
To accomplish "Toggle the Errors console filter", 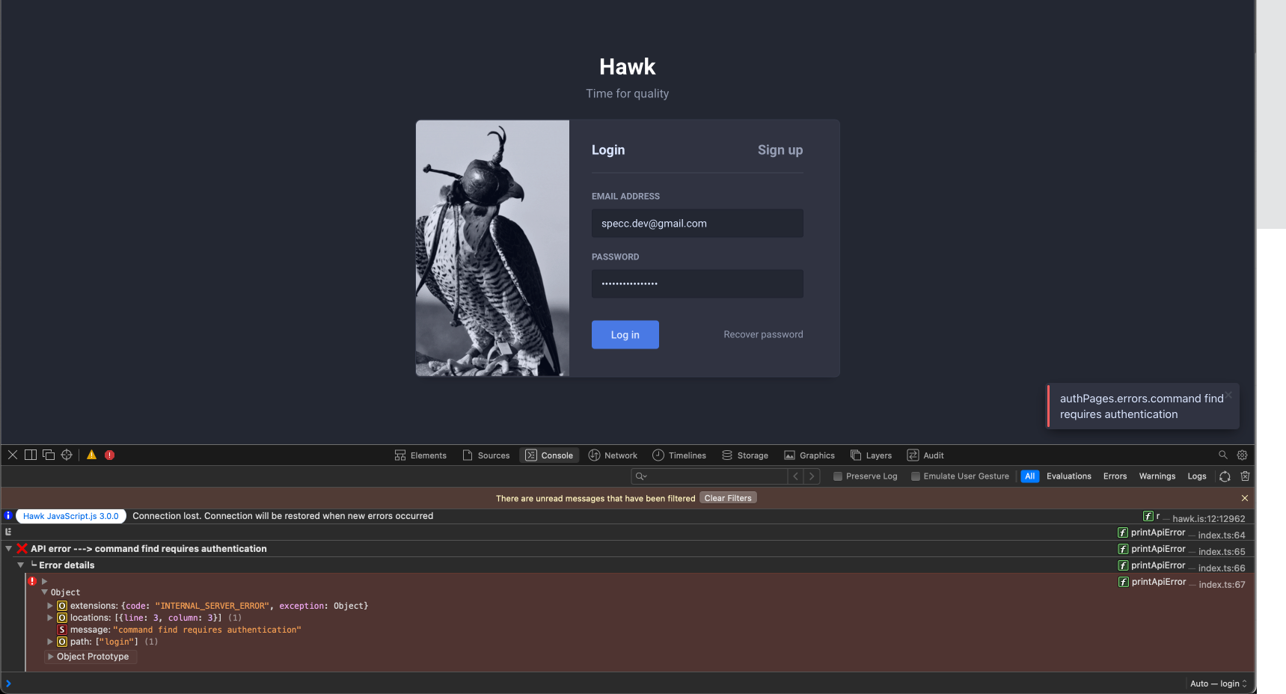I will [1115, 476].
